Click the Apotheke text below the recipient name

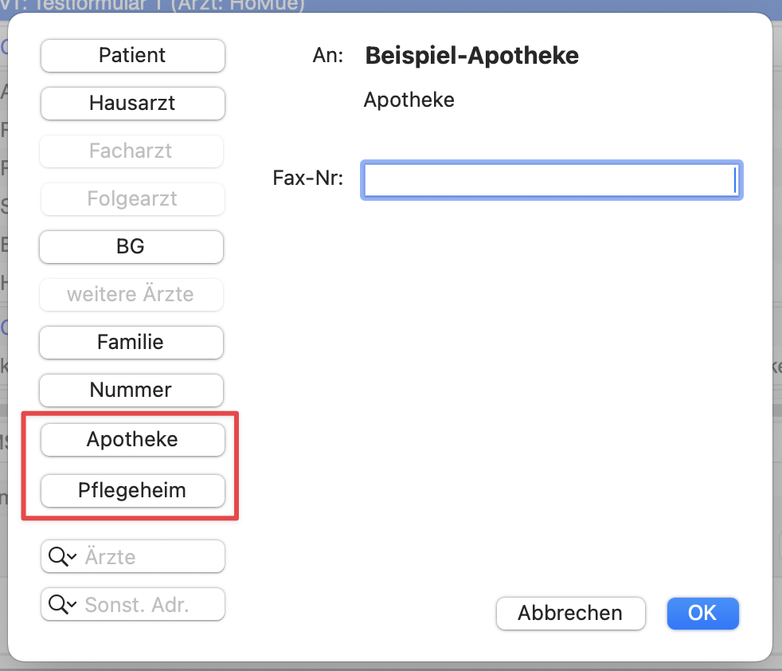pos(409,100)
